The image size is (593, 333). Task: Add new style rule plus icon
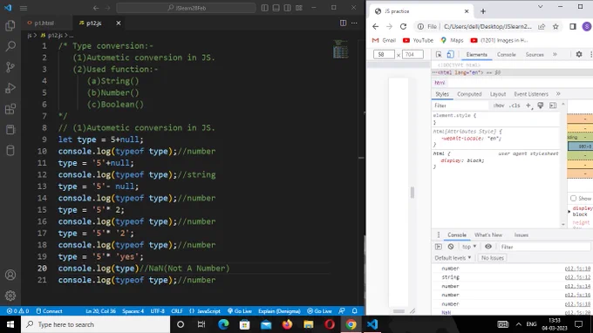[528, 105]
